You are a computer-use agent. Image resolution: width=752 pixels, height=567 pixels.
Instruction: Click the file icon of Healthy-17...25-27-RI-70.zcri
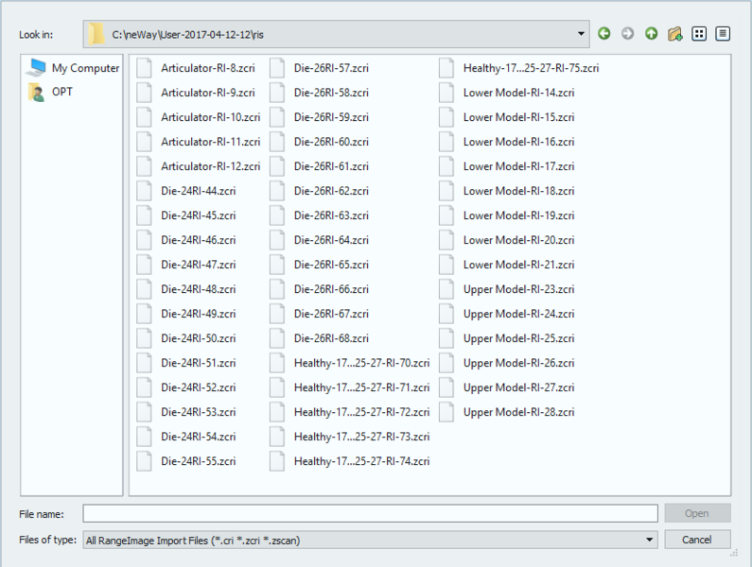tap(277, 363)
